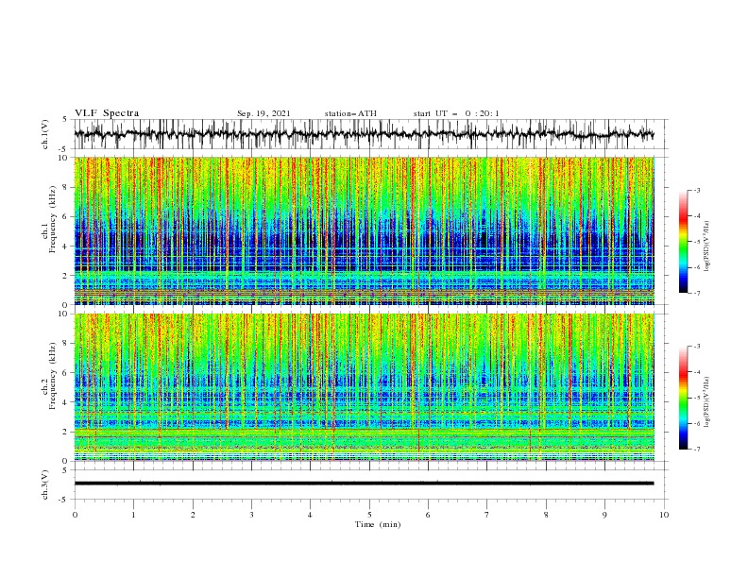
Task: Click the 'station=ATH' label
Action: click(350, 113)
